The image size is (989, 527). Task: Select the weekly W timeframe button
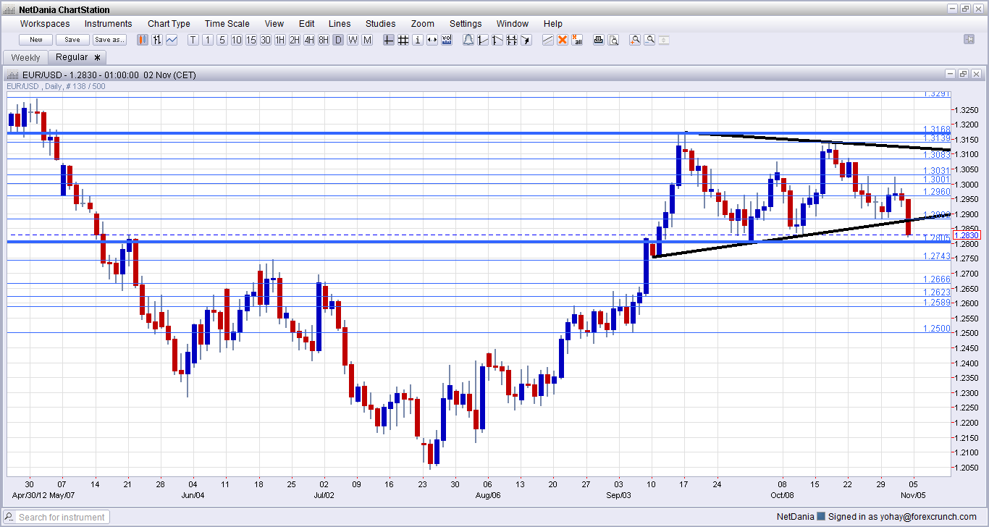coord(353,40)
